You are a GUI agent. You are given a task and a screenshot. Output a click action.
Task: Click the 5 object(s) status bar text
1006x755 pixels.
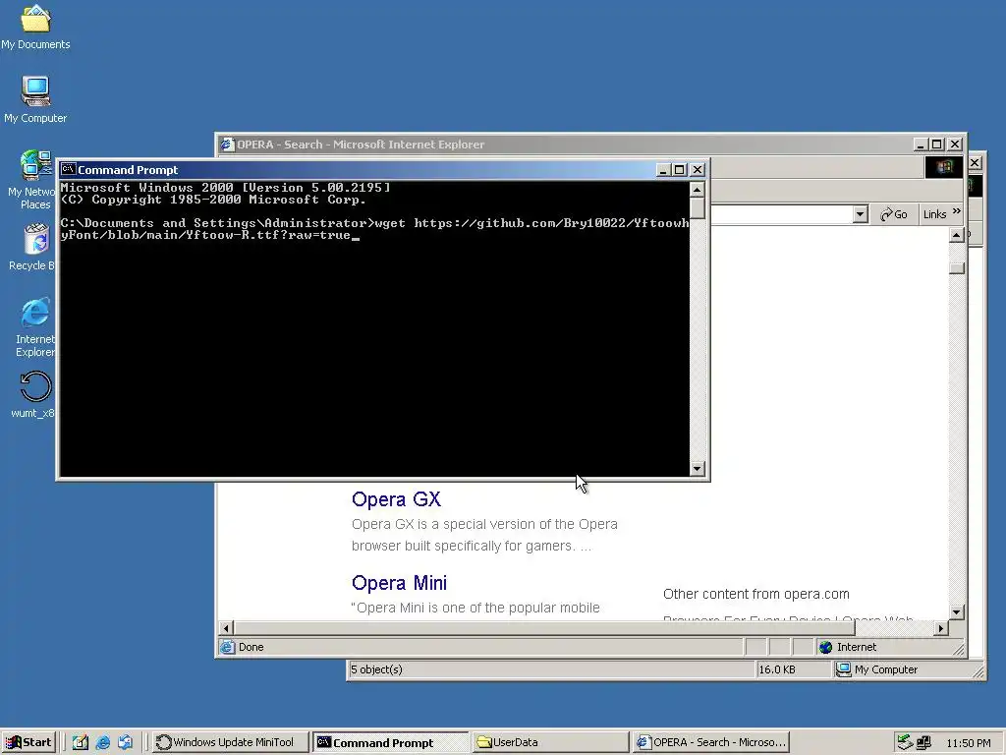coord(376,669)
